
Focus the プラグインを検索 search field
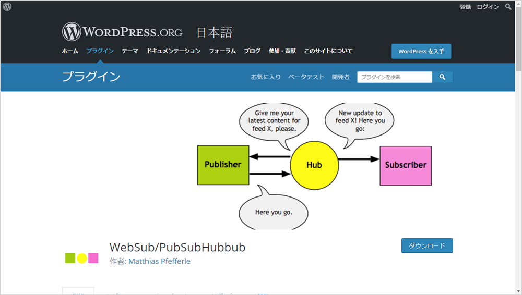(395, 77)
